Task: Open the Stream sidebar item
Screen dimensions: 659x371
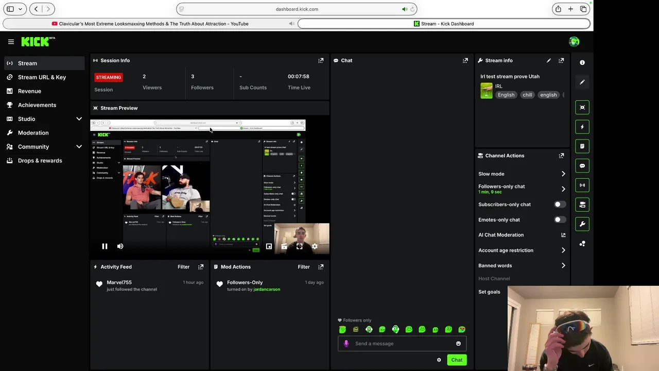Action: [44, 63]
